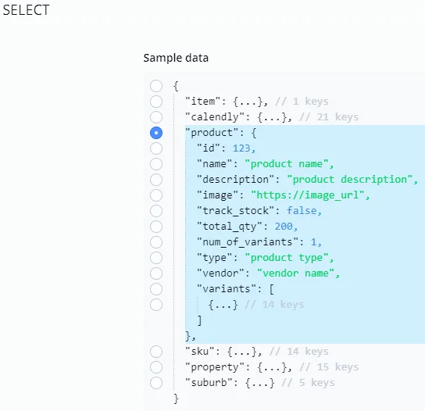Expand the collapsed "sku" object
The image size is (425, 411).
click(x=243, y=352)
